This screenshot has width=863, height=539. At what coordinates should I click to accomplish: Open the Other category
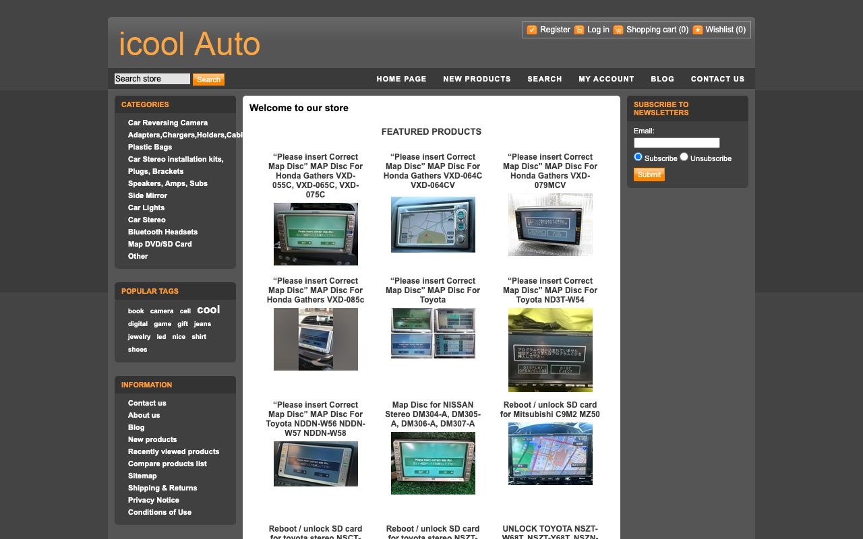(138, 256)
